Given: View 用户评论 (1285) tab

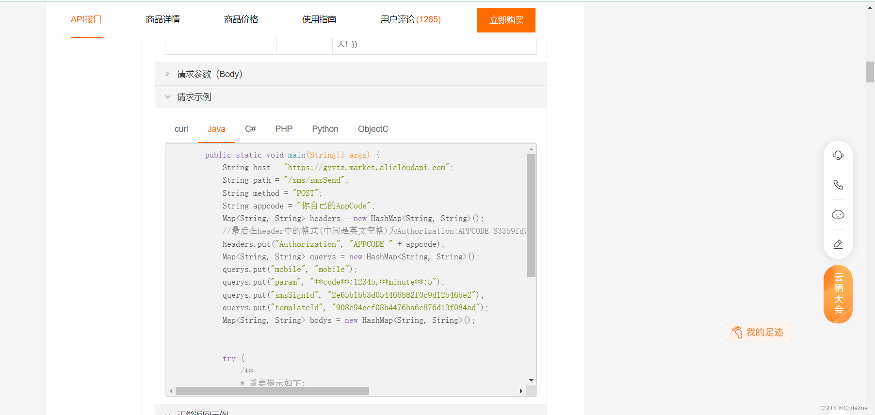Looking at the screenshot, I should [x=410, y=19].
